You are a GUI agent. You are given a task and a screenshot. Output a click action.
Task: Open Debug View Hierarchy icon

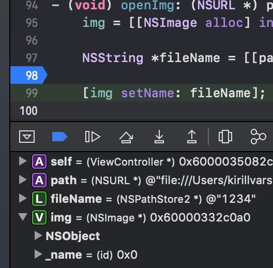(225, 137)
